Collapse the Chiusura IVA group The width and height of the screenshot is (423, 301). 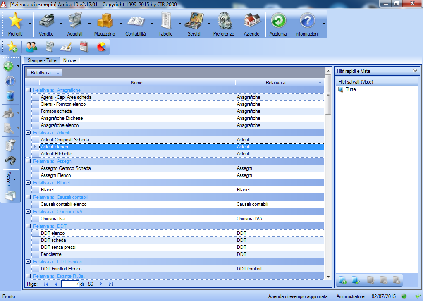(x=29, y=212)
